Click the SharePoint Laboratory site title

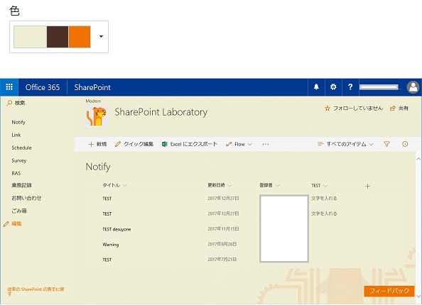[161, 112]
